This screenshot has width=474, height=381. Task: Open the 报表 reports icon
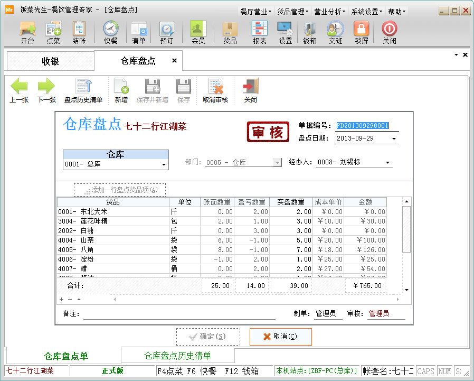pyautogui.click(x=258, y=32)
